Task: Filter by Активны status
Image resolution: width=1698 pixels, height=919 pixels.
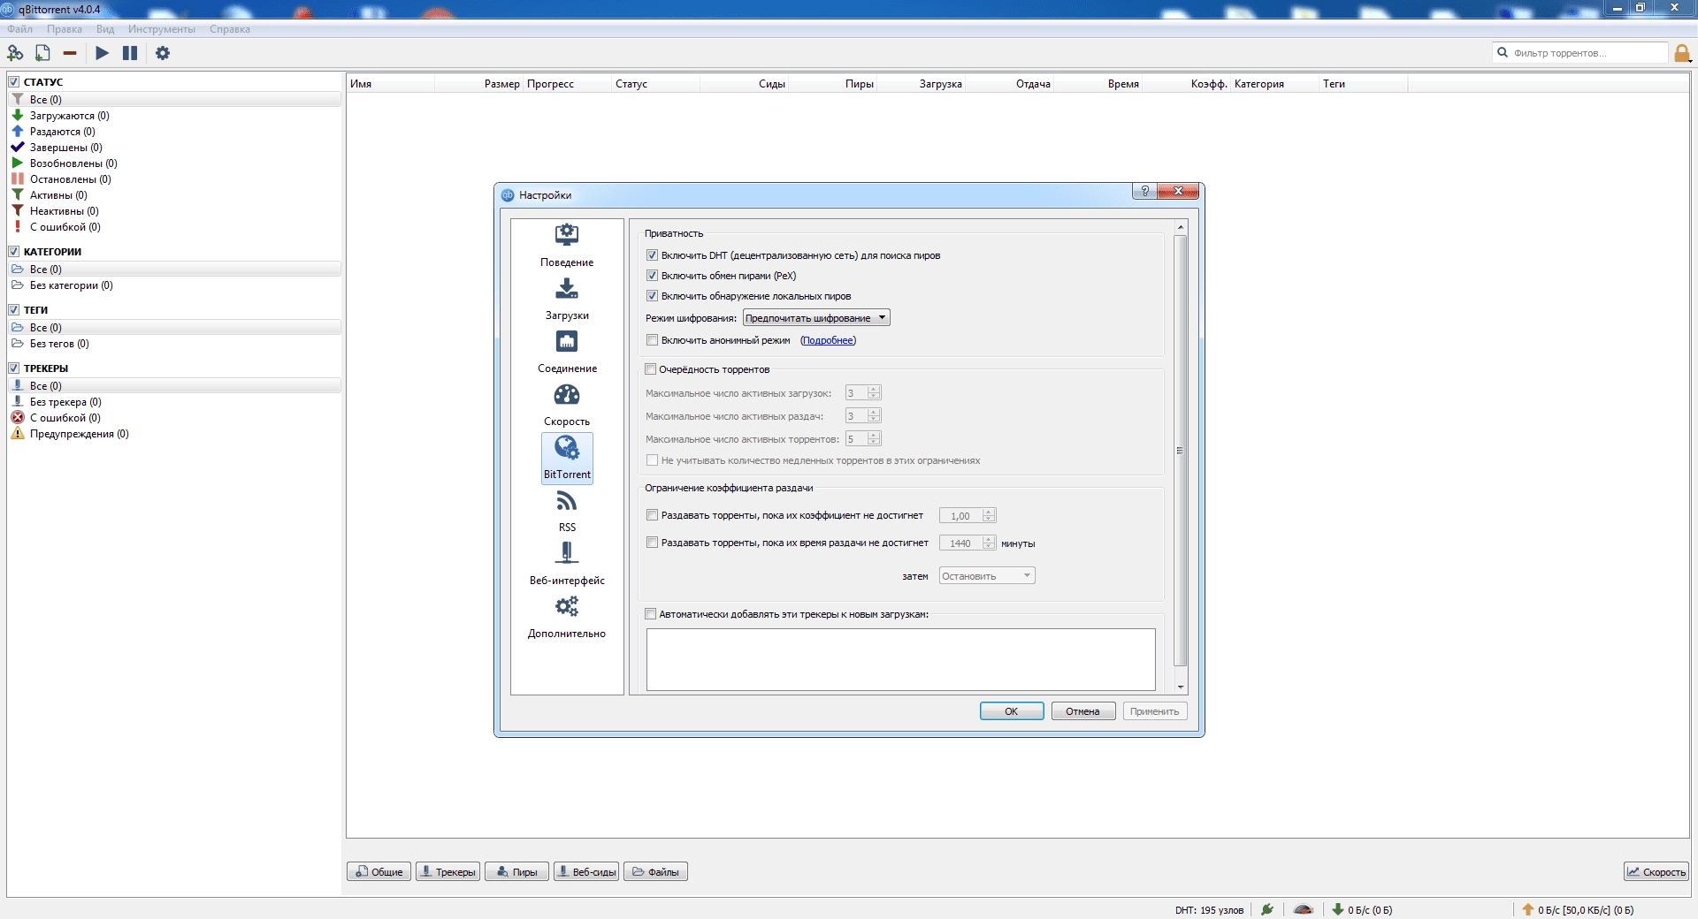Action: pos(58,195)
